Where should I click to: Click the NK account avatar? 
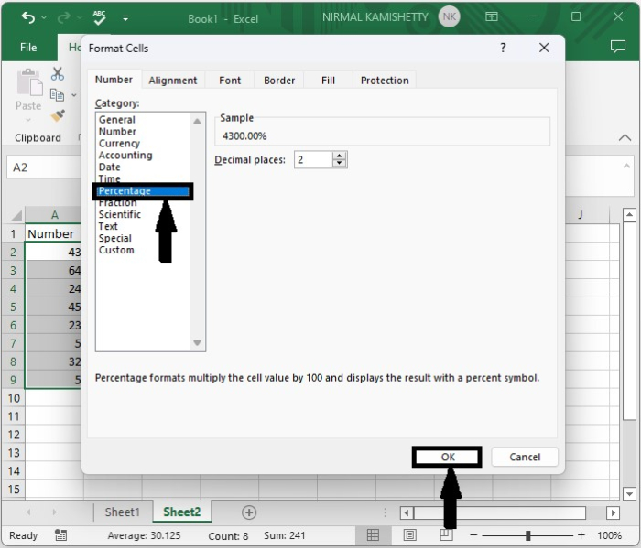coord(449,16)
